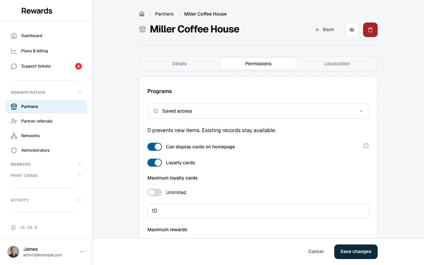Collapse the Administration section

pyautogui.click(x=46, y=92)
